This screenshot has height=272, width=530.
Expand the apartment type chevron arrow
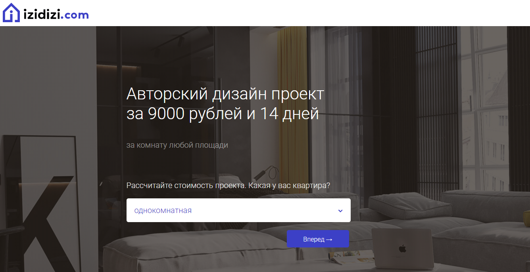(340, 211)
